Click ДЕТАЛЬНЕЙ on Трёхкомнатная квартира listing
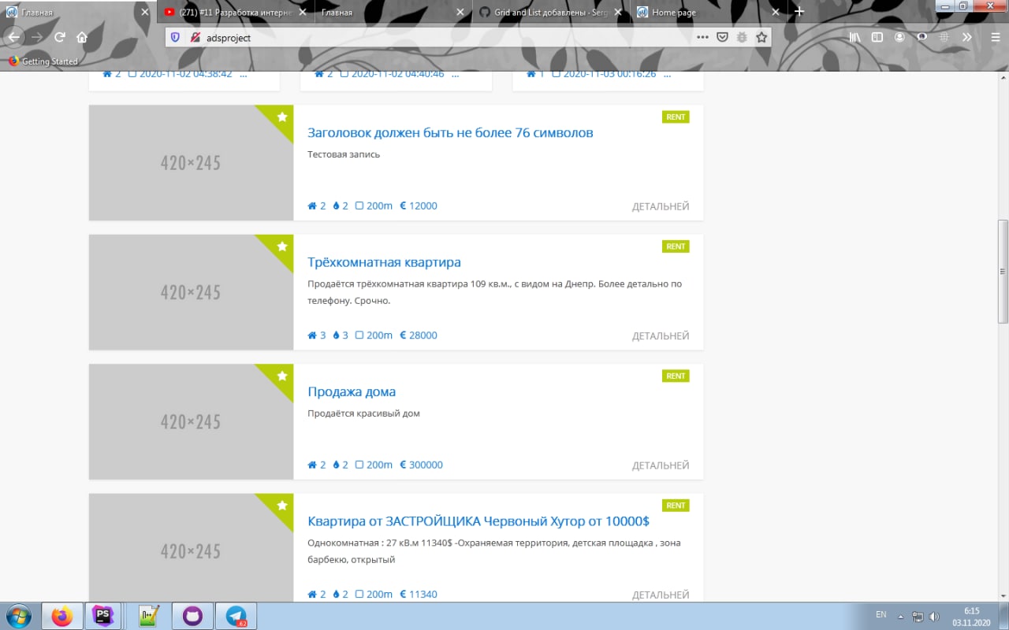1009x630 pixels. point(661,335)
